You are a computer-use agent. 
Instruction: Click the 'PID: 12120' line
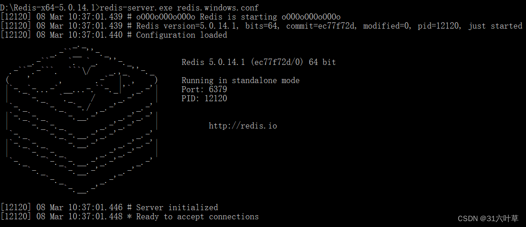(204, 99)
